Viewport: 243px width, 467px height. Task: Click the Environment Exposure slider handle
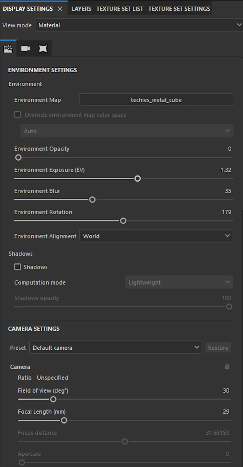pos(137,179)
